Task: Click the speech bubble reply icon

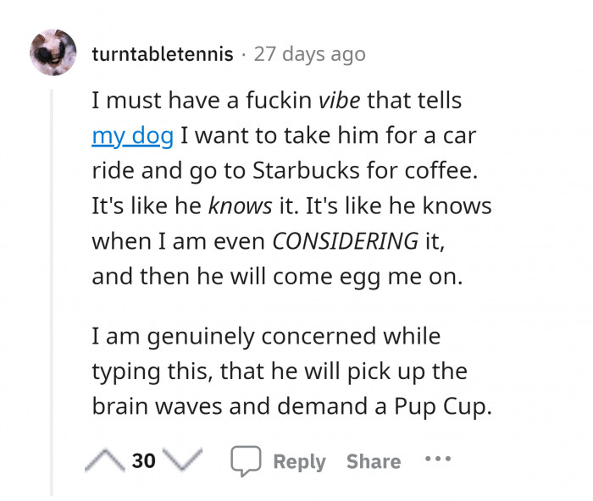Action: pos(245,461)
